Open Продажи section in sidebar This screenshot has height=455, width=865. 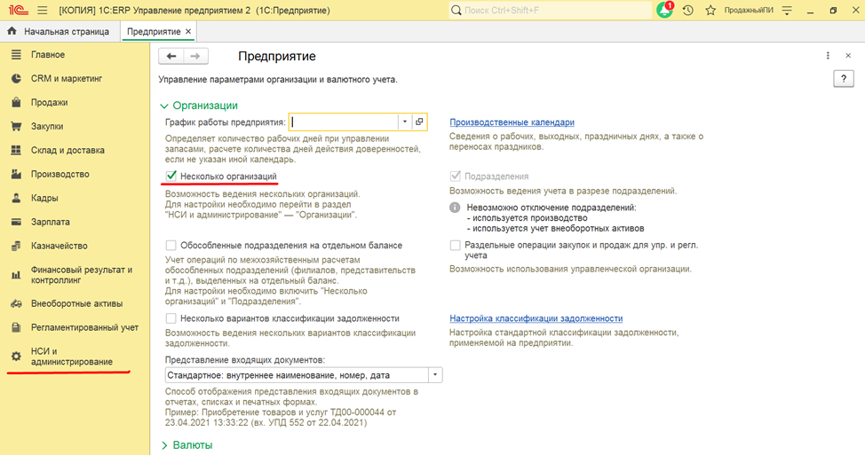[x=49, y=103]
